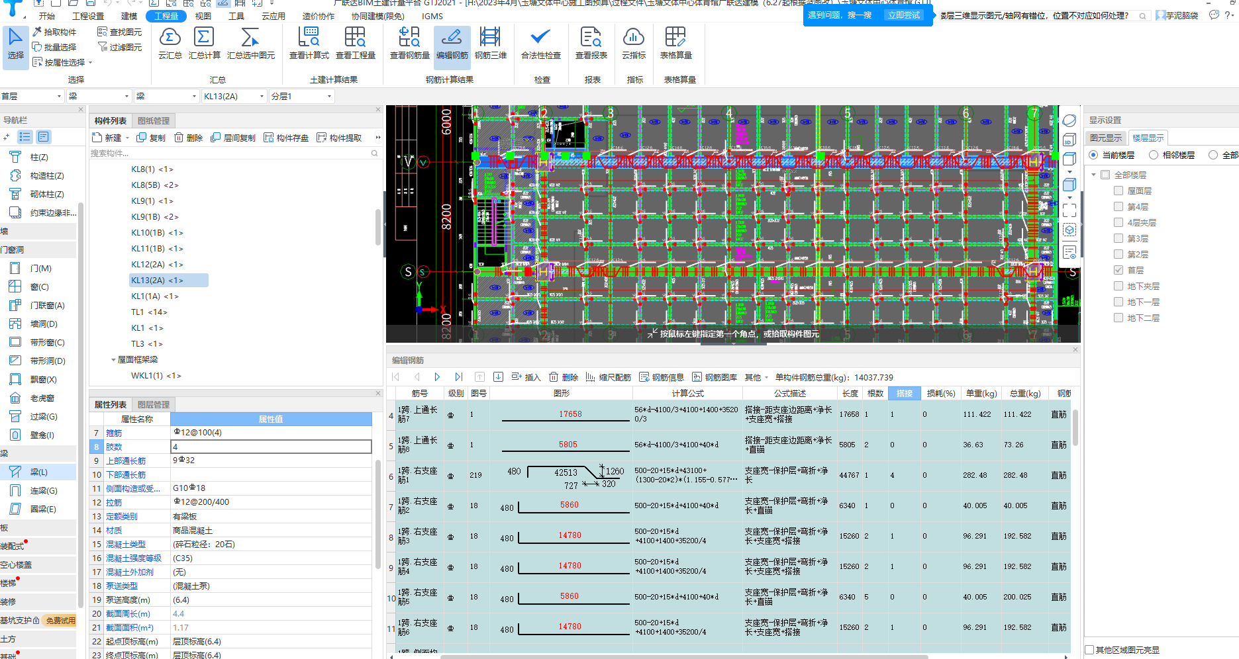Viewport: 1239px width, 659px height.
Task: Open the 分层1 layer dropdown
Action: (301, 97)
